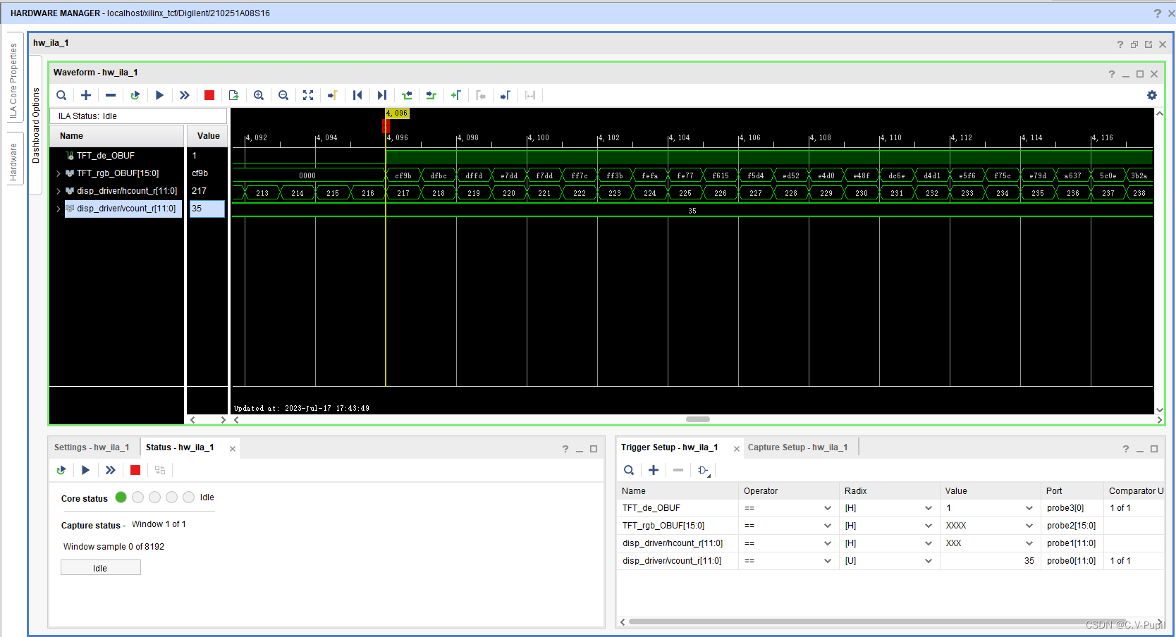Run trigger with the waveform play button

pyautogui.click(x=160, y=95)
